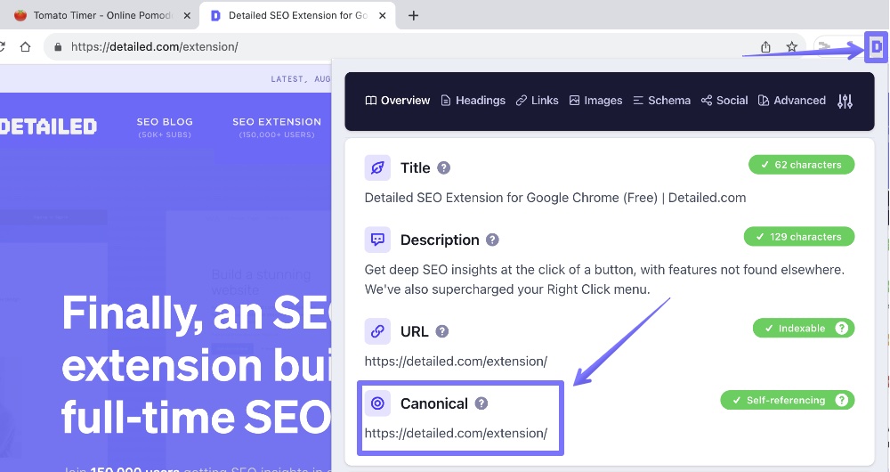This screenshot has height=472, width=890.
Task: Open the Detailed SEO extension toolbar icon
Action: (877, 47)
